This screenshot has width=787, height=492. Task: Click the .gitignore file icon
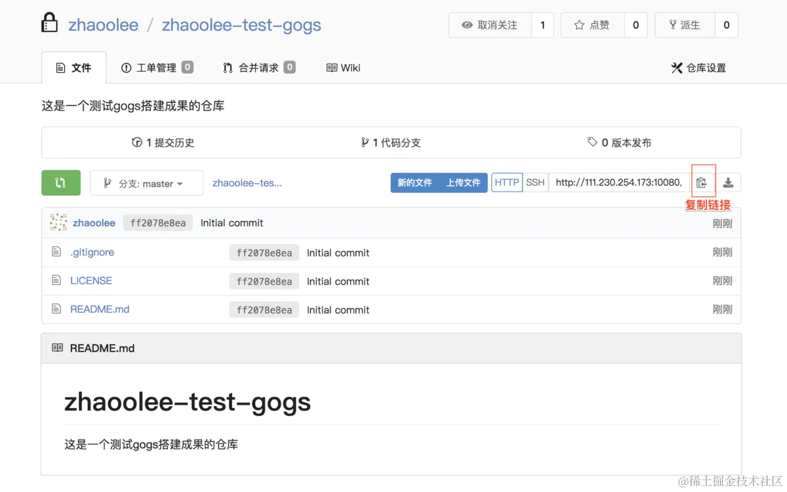(x=56, y=252)
